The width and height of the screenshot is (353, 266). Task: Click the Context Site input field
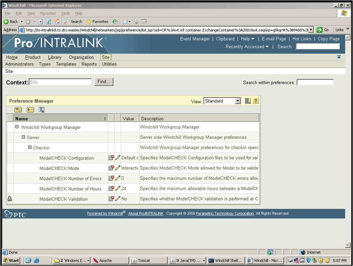pyautogui.click(x=60, y=82)
